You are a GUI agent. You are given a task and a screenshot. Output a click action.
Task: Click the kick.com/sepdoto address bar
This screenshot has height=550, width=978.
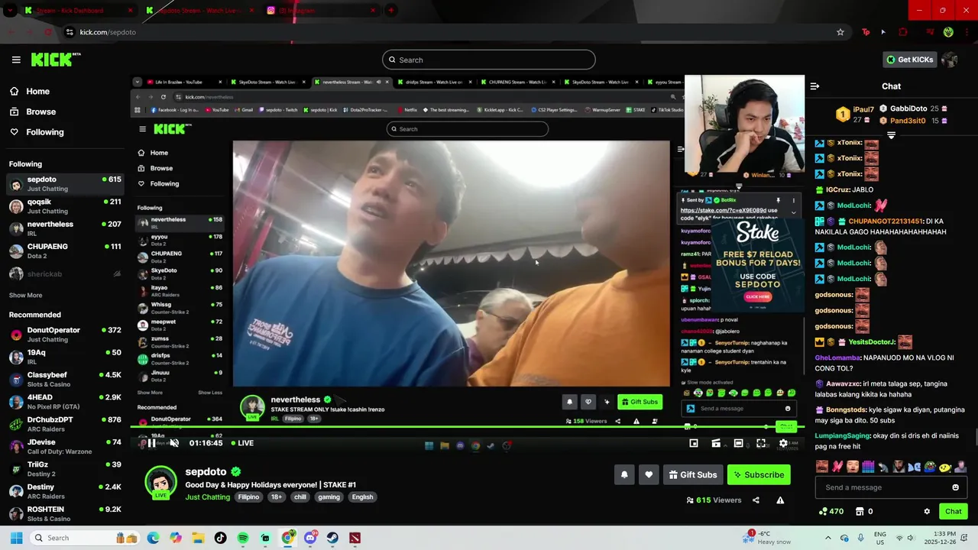pos(451,32)
